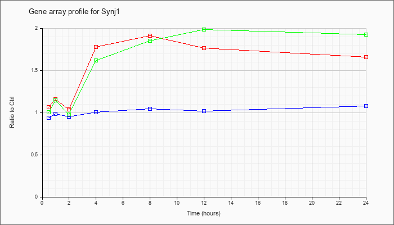Click the blue data marker at 4 hours
This screenshot has width=394, height=225.
pyautogui.click(x=96, y=112)
